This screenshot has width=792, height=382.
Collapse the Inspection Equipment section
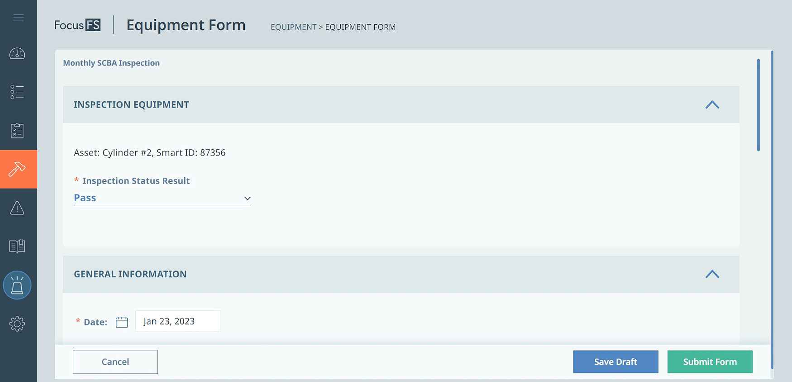click(x=712, y=104)
